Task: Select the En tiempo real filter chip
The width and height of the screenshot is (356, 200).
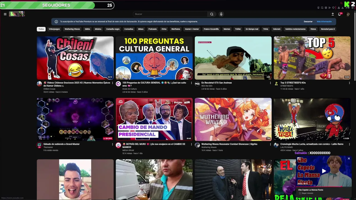Action: (252, 29)
